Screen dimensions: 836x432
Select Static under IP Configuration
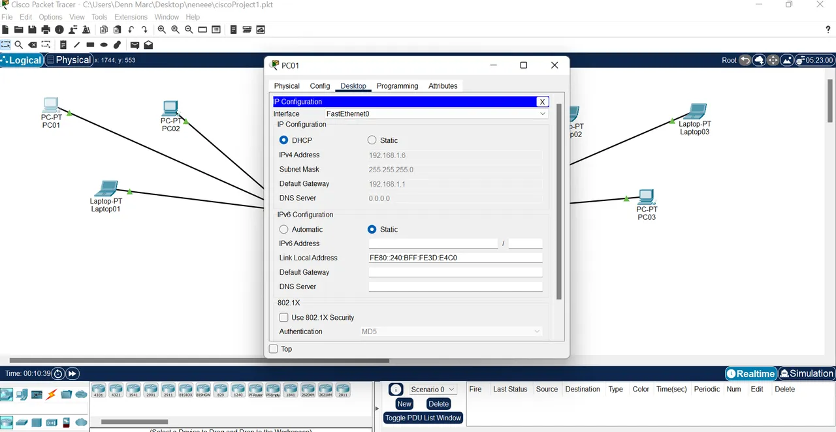click(372, 140)
